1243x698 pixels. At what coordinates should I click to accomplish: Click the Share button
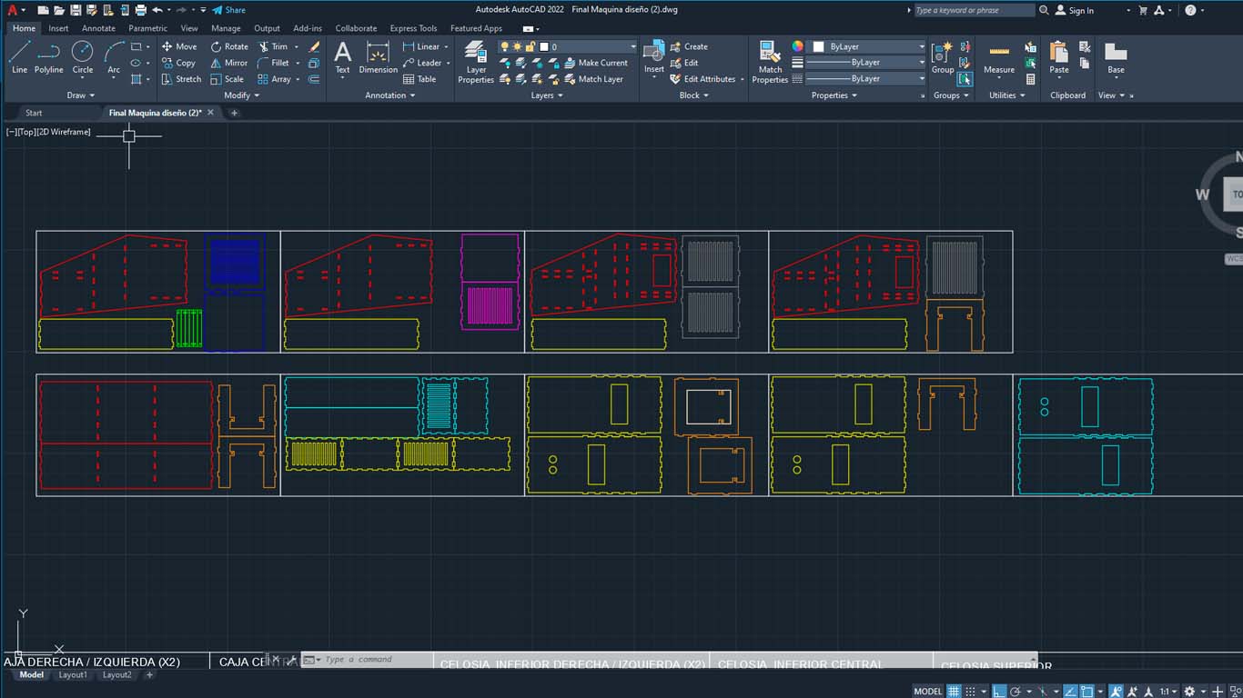tap(228, 10)
